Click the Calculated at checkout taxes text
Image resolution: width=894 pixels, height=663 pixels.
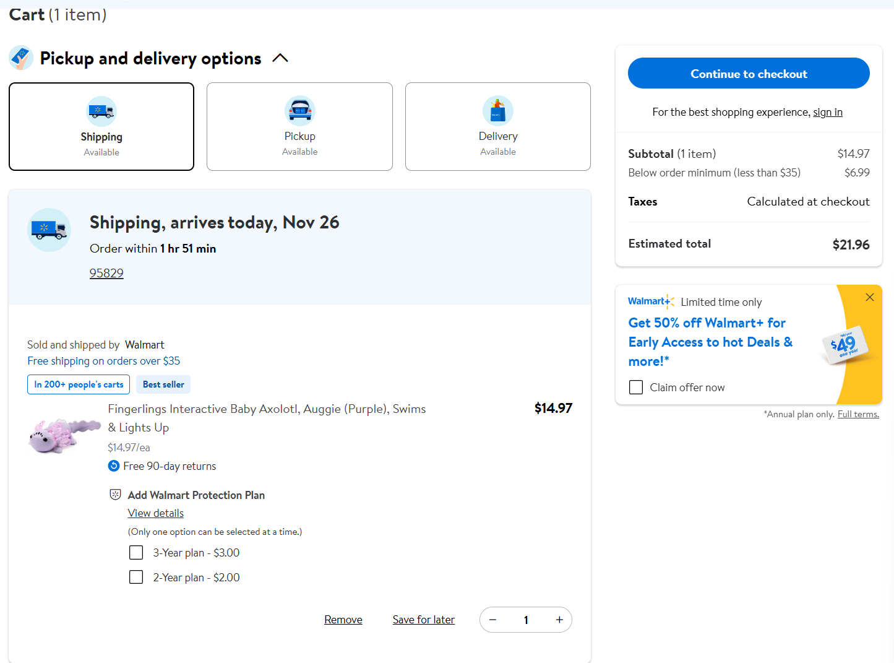[808, 202]
